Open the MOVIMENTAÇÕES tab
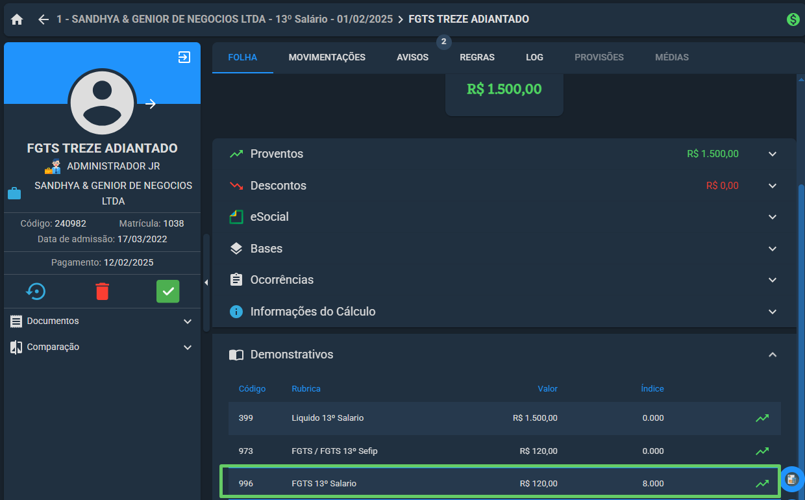The width and height of the screenshot is (805, 500). (327, 57)
